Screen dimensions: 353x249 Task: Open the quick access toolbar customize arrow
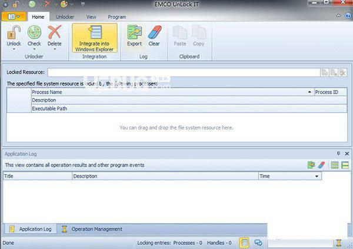coord(83,4)
